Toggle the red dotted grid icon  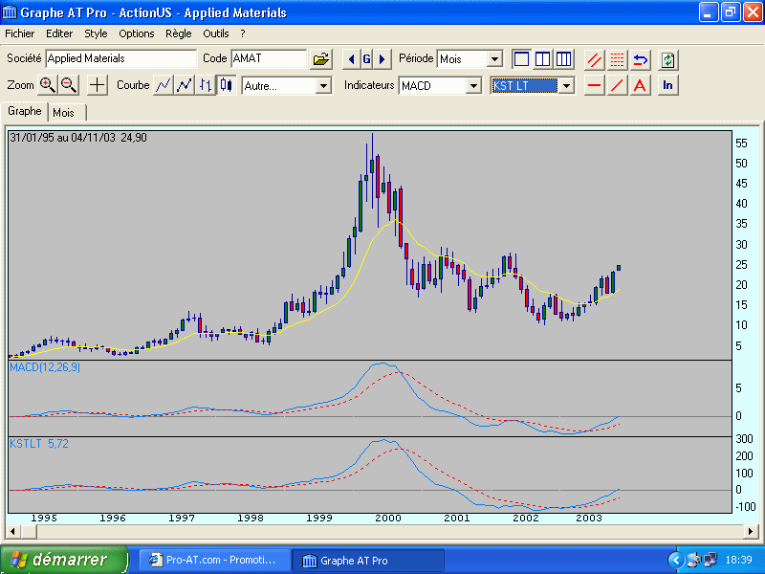coord(617,59)
